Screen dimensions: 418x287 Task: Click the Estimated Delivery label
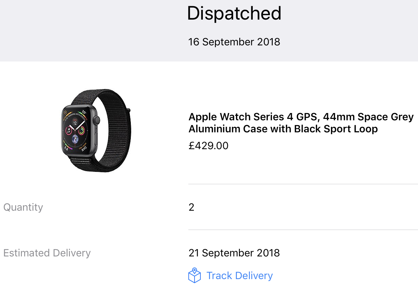(x=47, y=253)
